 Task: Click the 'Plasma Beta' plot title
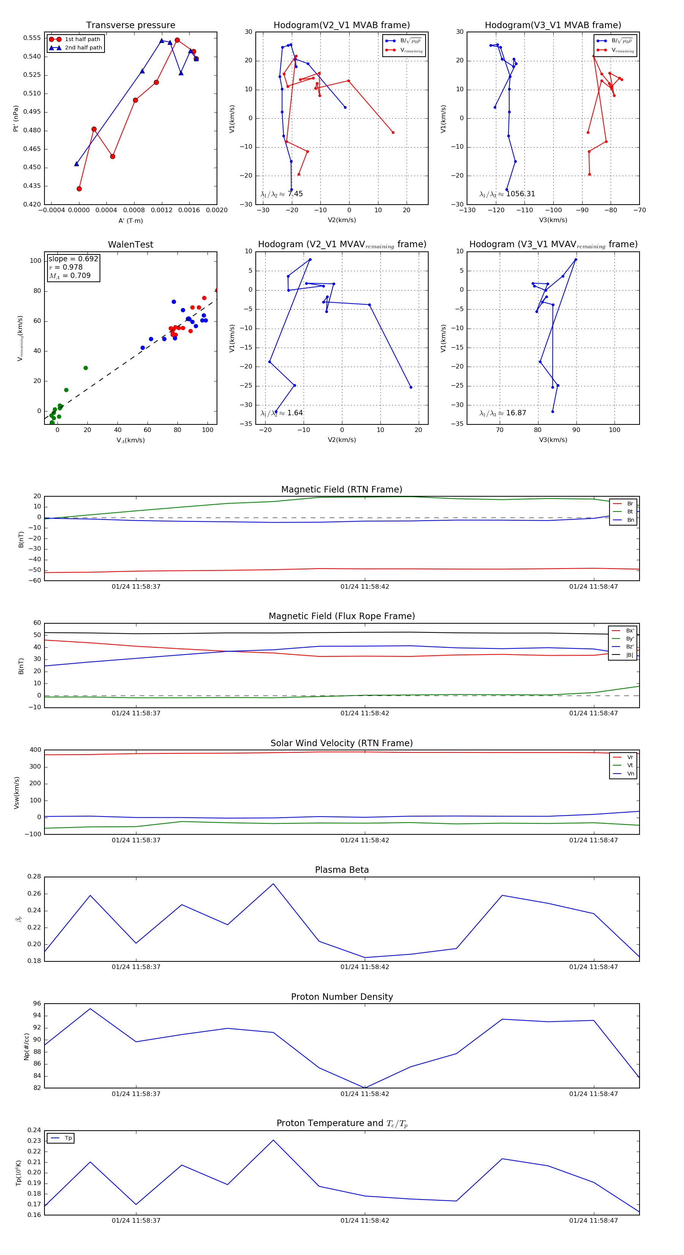pos(342,870)
